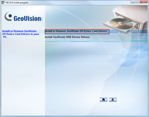Image resolution: width=149 pixels, height=117 pixels.
Task: Minimize the install program window
Action: 133,2
